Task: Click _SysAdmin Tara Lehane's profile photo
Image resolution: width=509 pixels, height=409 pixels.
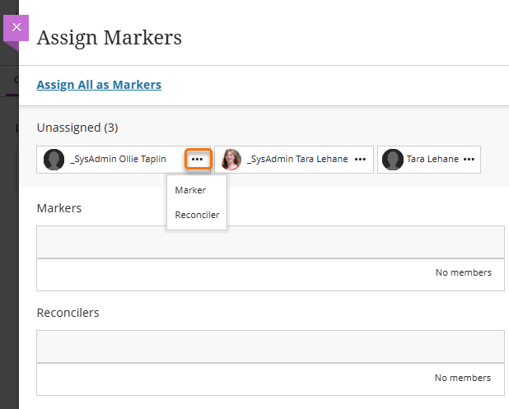Action: pyautogui.click(x=231, y=160)
